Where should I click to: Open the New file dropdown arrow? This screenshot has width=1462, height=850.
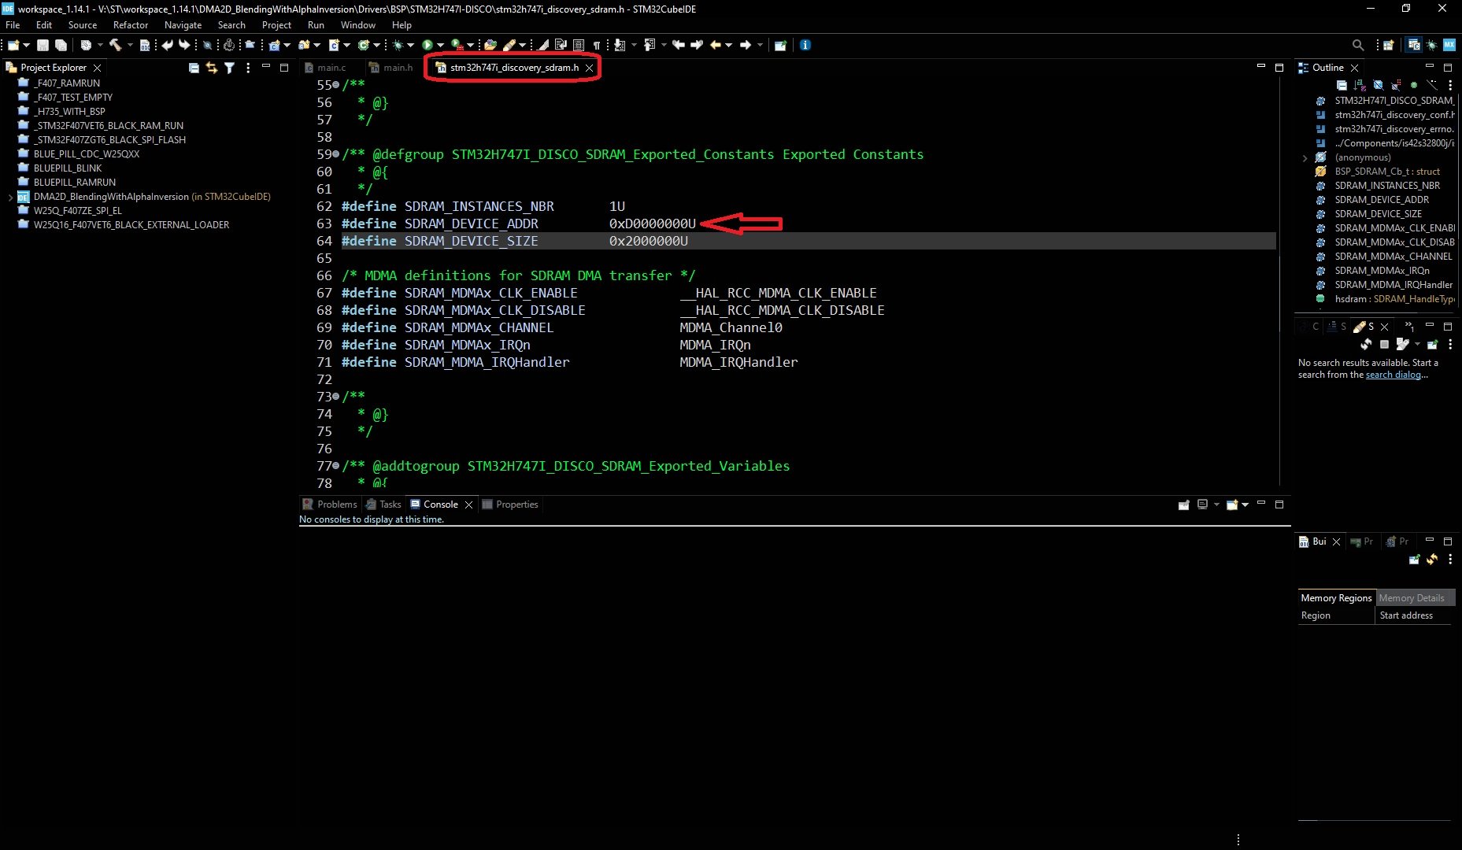pos(27,45)
